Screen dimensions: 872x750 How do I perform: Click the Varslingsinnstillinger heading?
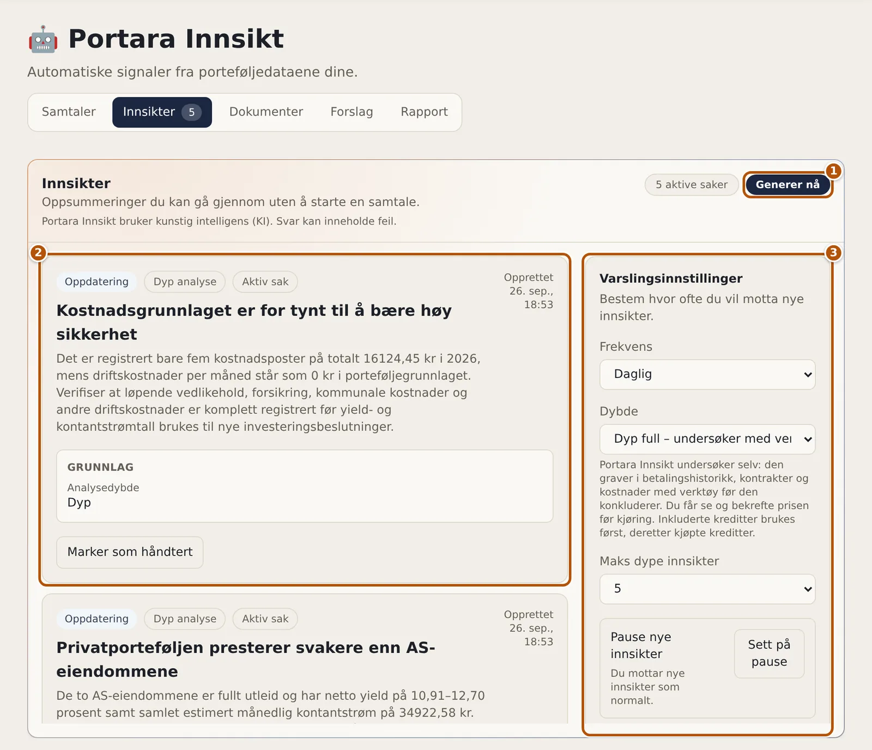tap(671, 278)
